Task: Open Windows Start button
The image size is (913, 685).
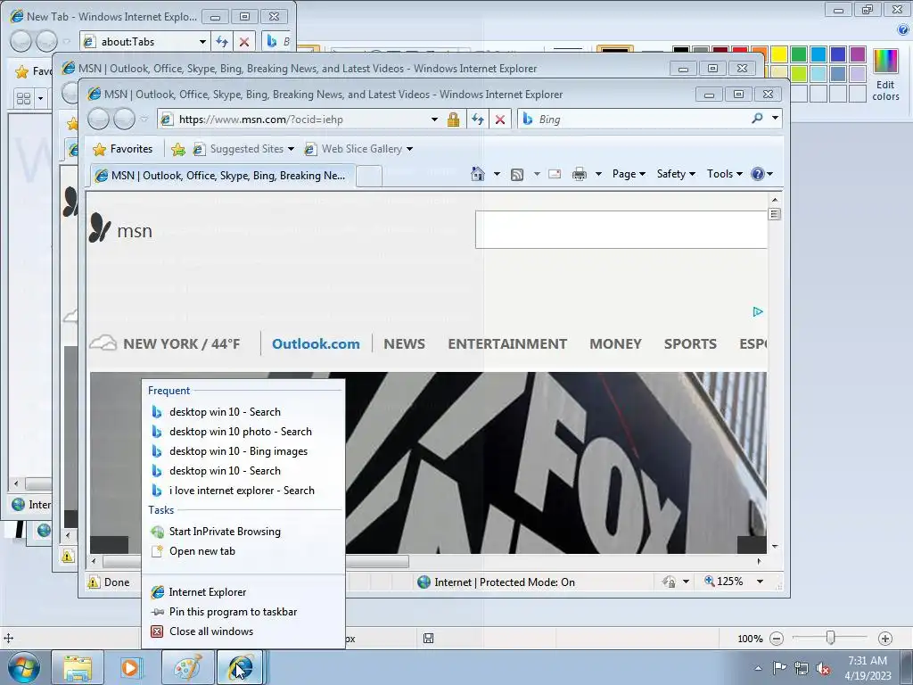Action: [x=24, y=667]
